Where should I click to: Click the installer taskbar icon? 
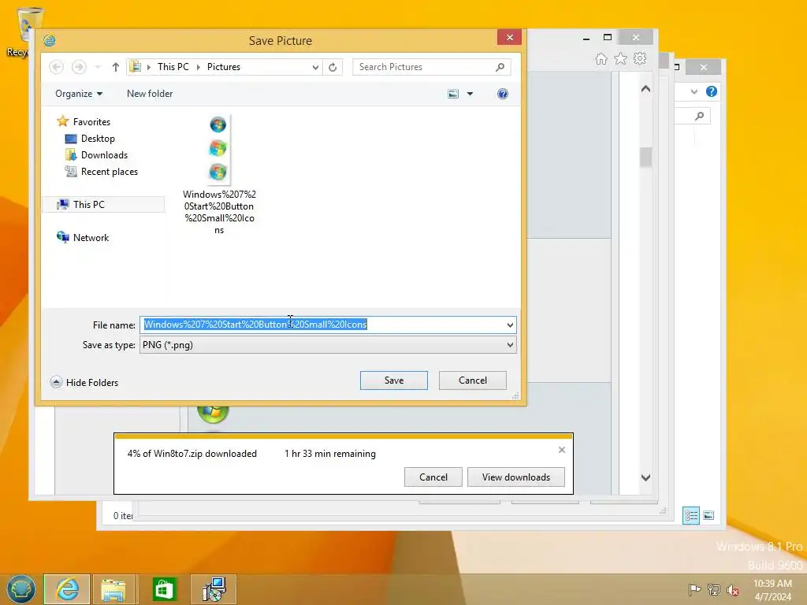pyautogui.click(x=214, y=589)
